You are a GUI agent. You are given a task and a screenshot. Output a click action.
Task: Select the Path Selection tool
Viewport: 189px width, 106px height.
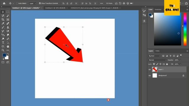8,43
